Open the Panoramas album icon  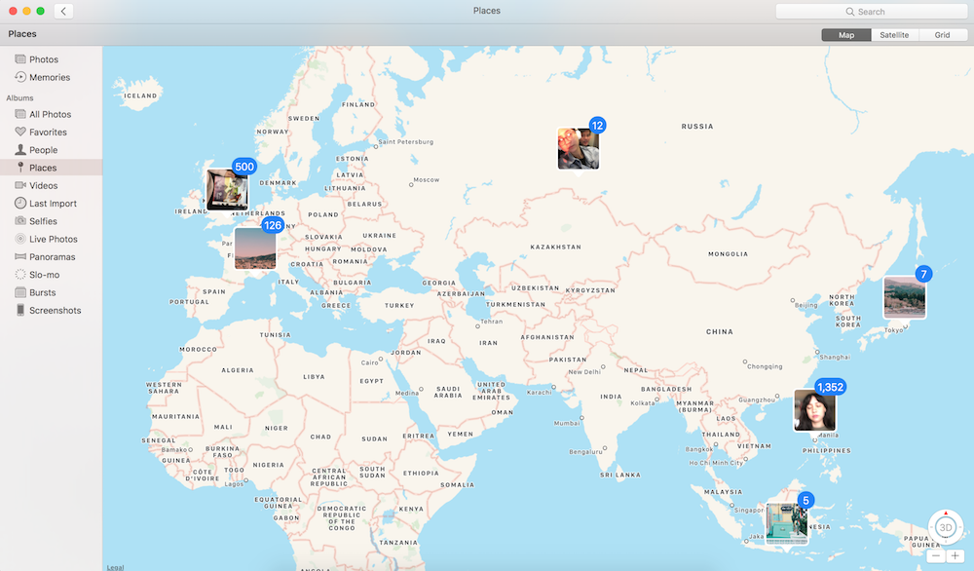[x=20, y=256]
